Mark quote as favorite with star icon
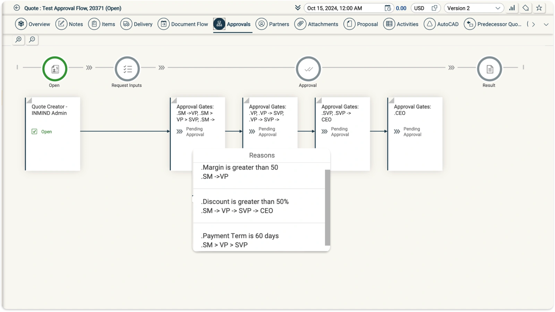 539,8
